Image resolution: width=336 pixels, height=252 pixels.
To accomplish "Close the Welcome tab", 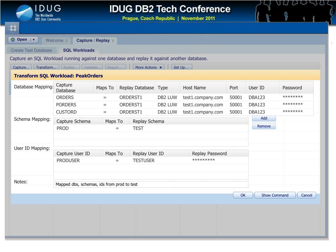I will point(67,40).
